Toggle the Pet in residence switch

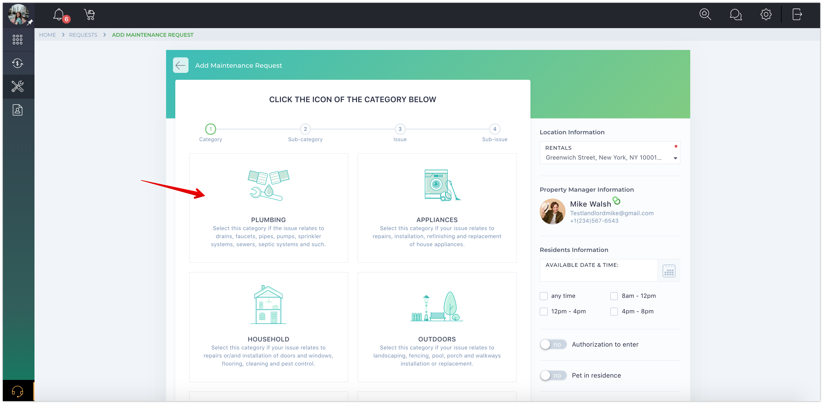click(553, 376)
